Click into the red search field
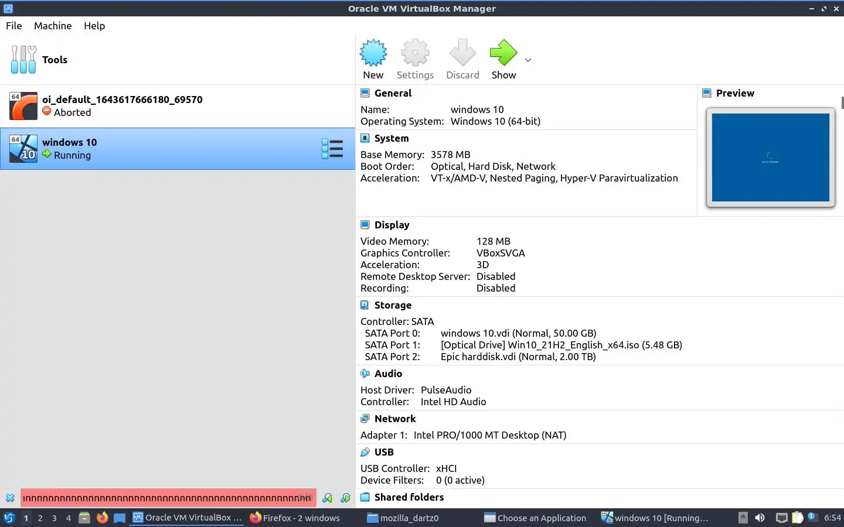This screenshot has width=844, height=527. (168, 498)
